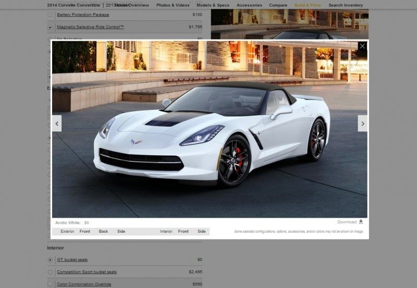
Task: Click the 2014 Corvette Convertible title
Action: (73, 5)
